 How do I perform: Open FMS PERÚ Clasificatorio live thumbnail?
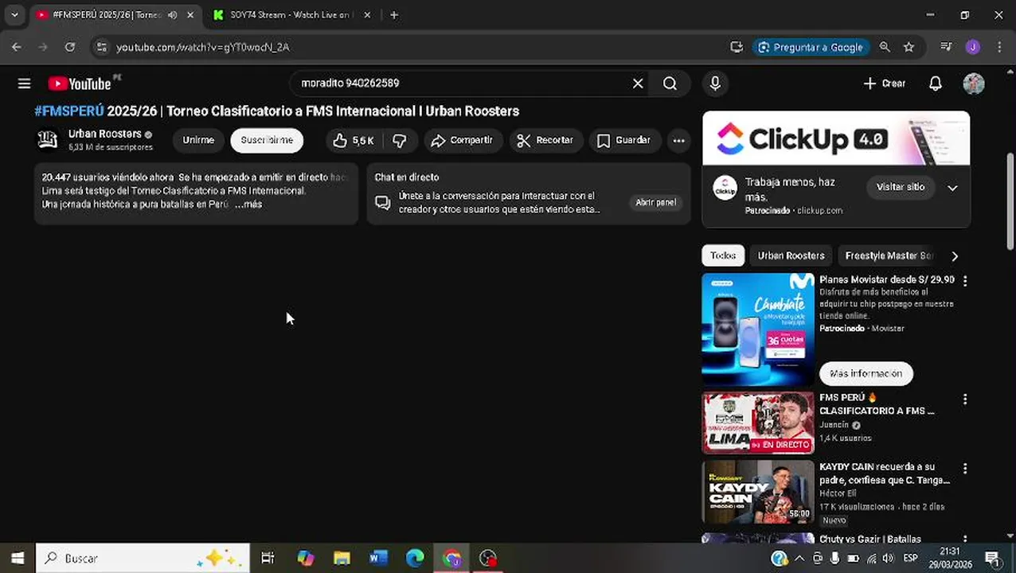(758, 423)
